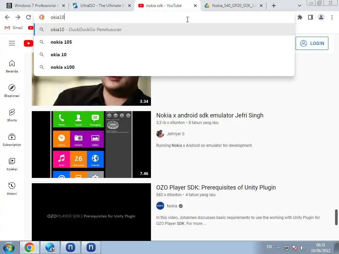Click the LOGIN button
This screenshot has width=339, height=254.
click(312, 43)
